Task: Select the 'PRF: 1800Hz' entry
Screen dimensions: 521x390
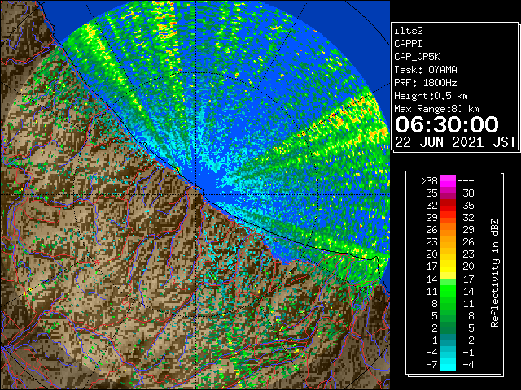Action: 426,83
